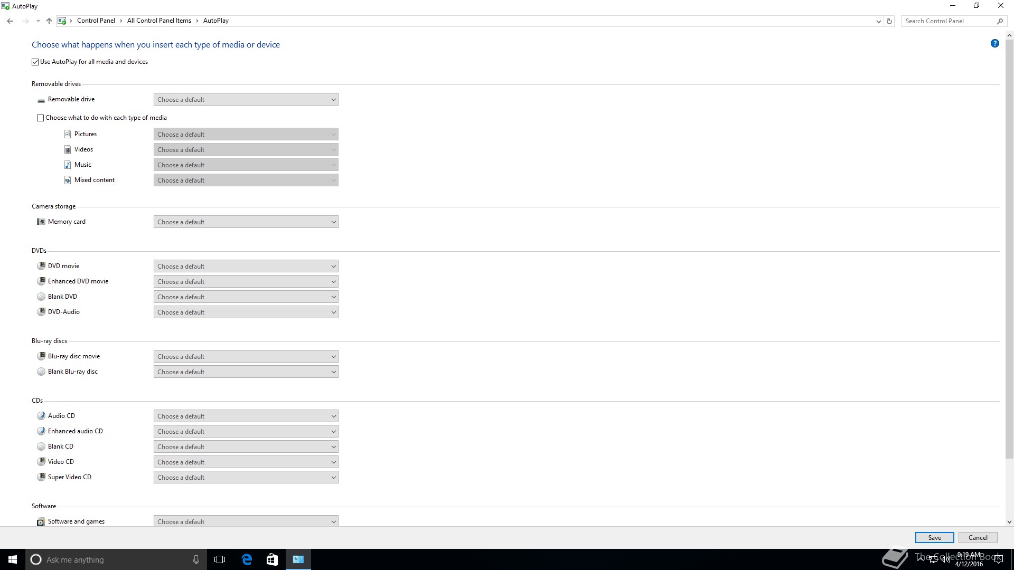Click the Blank CD icon

[x=41, y=446]
